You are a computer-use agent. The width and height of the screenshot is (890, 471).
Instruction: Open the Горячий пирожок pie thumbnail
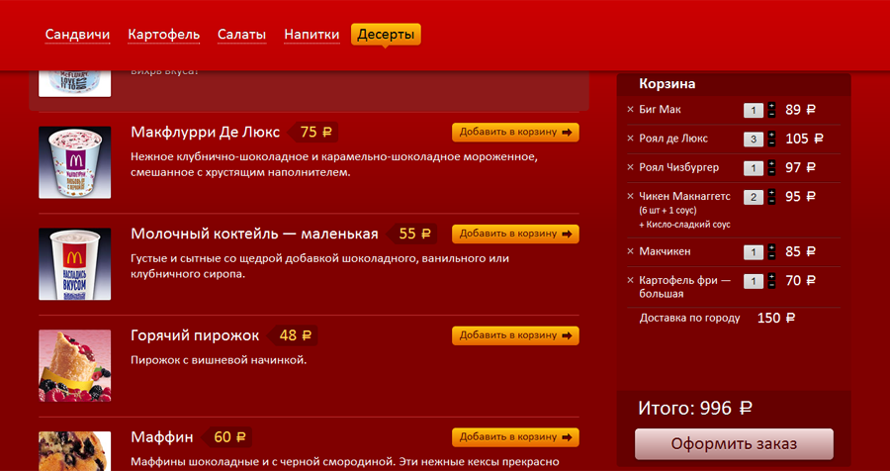tap(75, 366)
